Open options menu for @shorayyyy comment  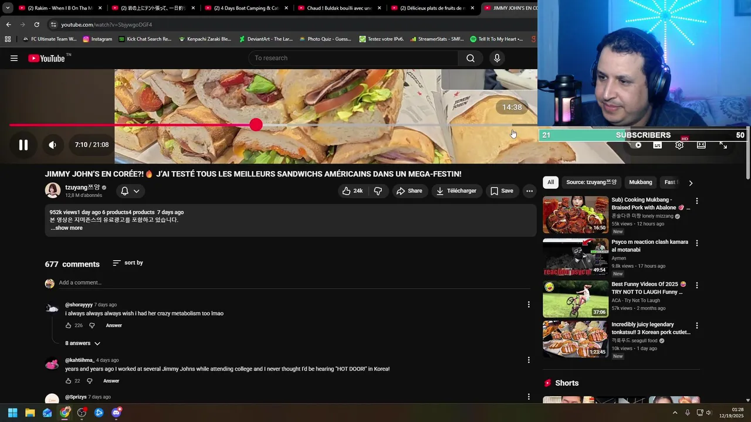tap(529, 305)
